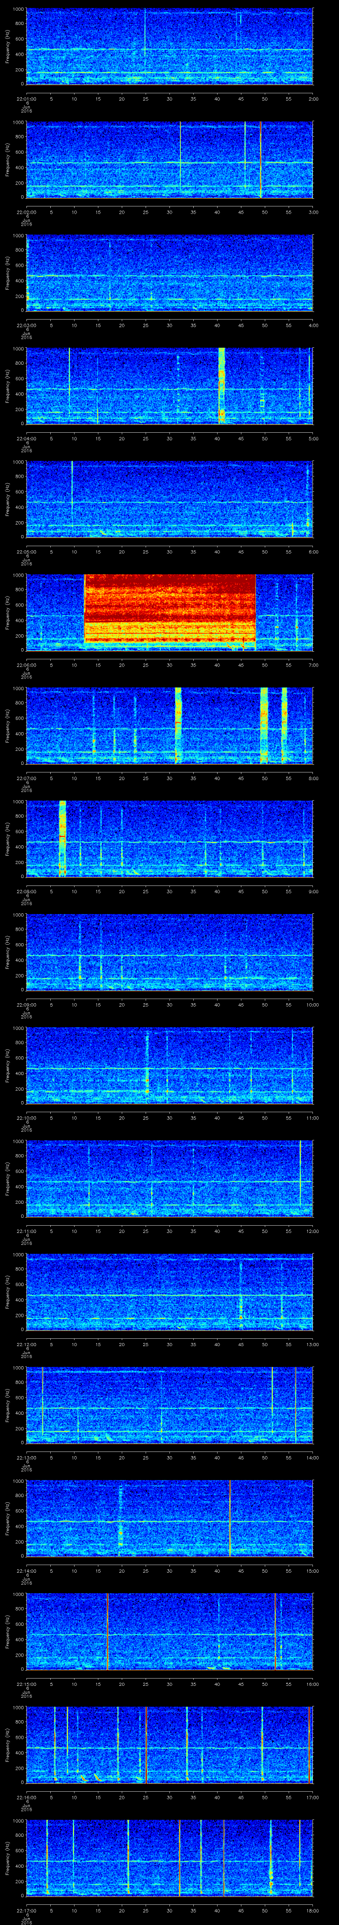Open the spectrogram panel starting at 22:12:00
The height and width of the screenshot is (1925, 339).
tap(169, 1292)
